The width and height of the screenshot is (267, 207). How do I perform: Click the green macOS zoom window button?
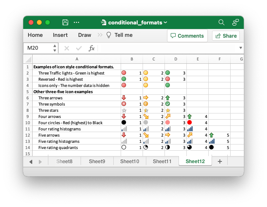pyautogui.click(x=48, y=22)
